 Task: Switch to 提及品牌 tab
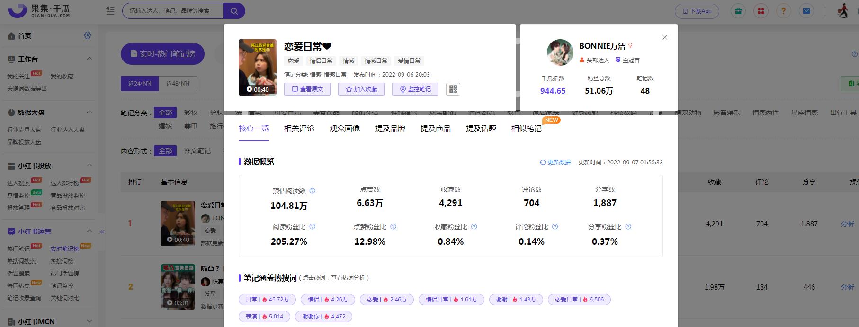click(390, 128)
